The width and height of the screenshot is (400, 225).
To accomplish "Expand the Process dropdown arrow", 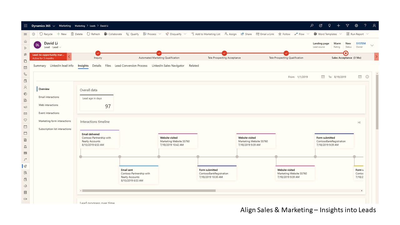I will tap(160, 34).
